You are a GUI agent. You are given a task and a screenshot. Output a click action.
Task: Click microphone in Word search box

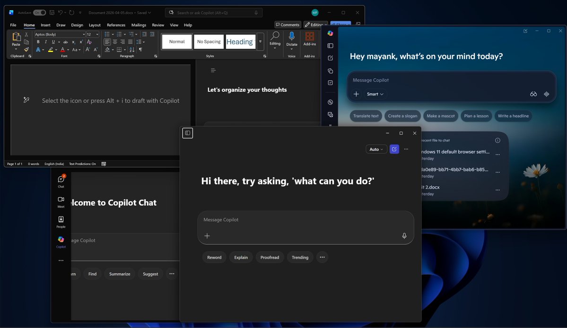click(256, 13)
